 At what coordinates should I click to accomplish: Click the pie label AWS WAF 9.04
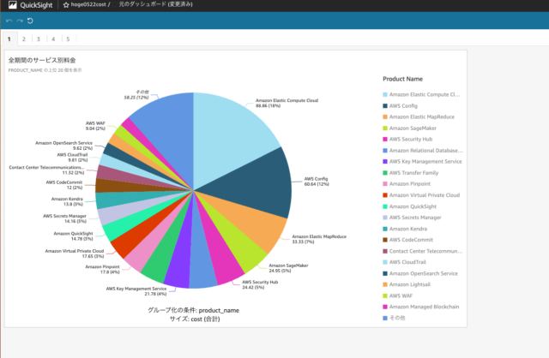click(x=95, y=126)
